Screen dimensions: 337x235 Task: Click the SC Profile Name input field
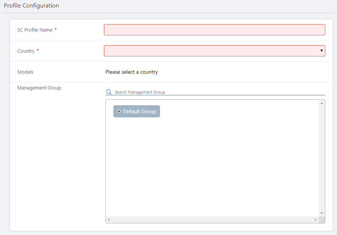(214, 30)
